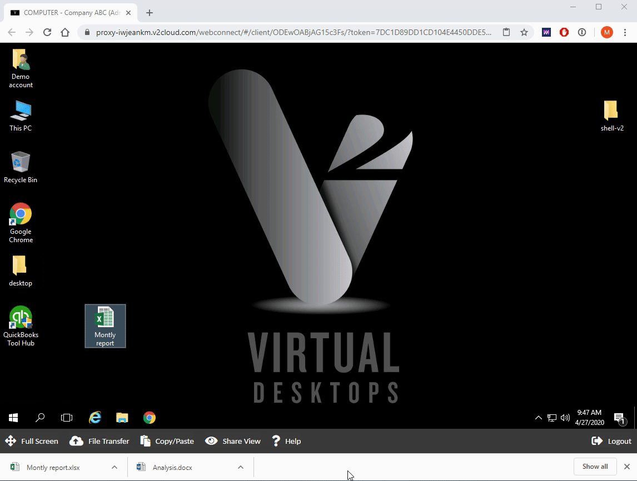This screenshot has height=481, width=637.
Task: Expand options for Analysis.docx download
Action: tap(241, 467)
